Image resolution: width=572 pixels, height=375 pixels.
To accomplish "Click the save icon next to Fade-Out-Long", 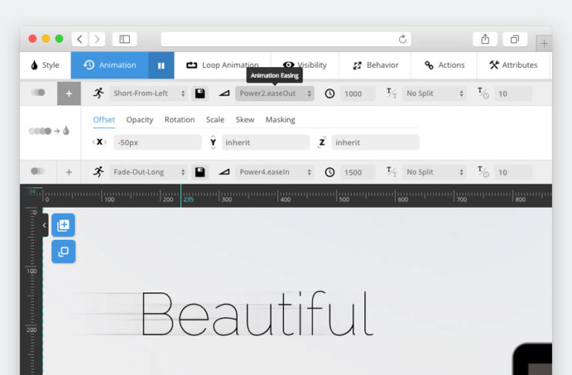I will tap(200, 172).
